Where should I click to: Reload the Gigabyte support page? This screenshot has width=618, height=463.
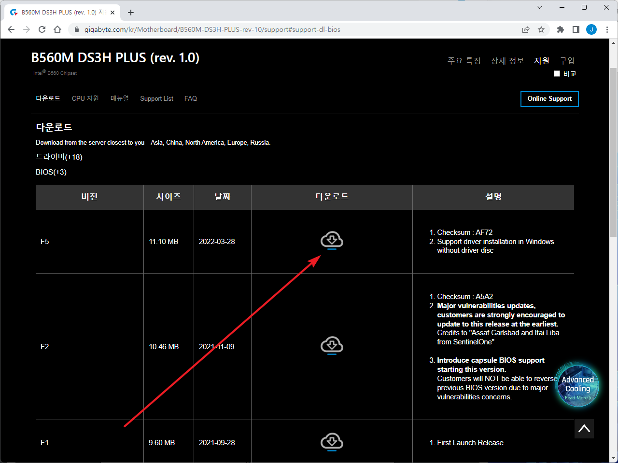pyautogui.click(x=42, y=29)
